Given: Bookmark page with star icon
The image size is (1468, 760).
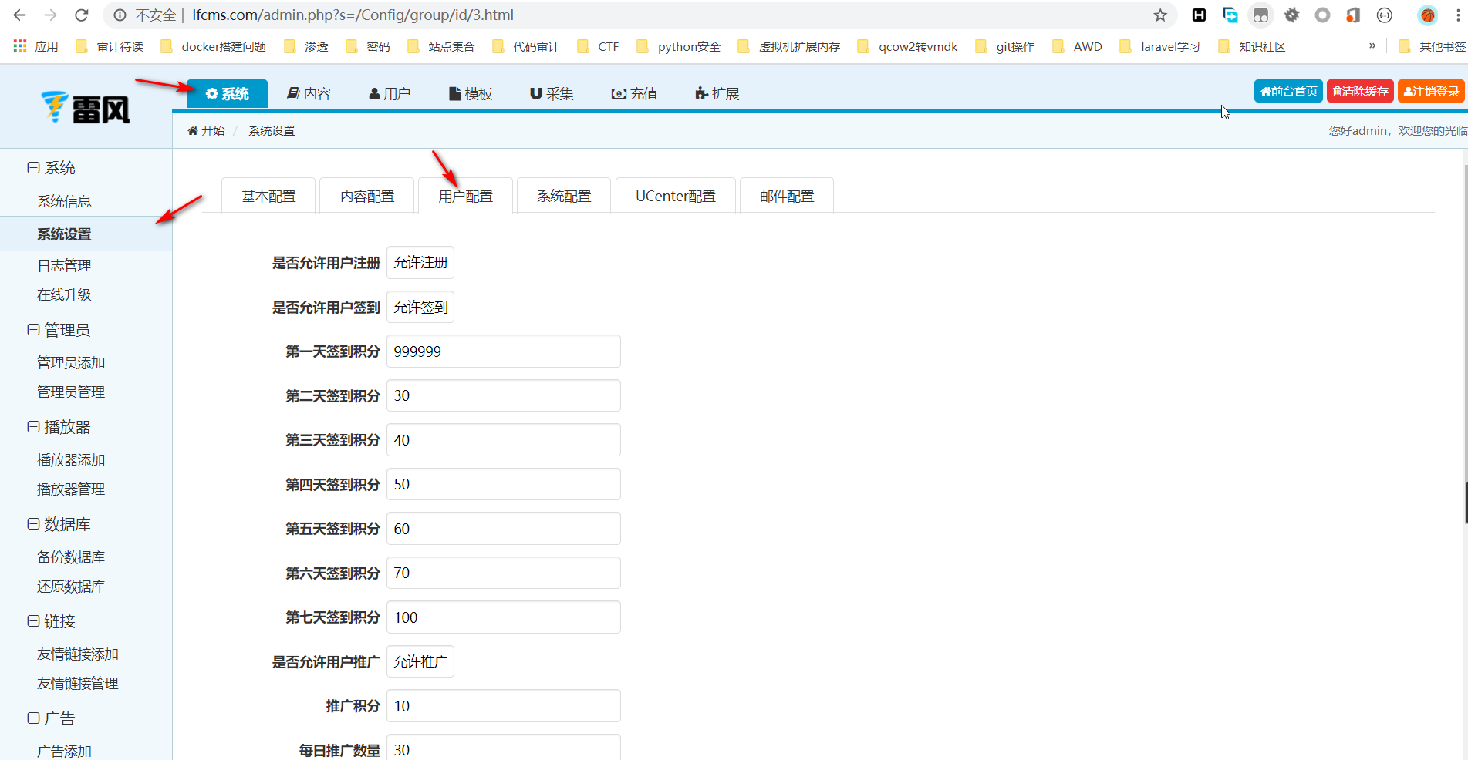Looking at the screenshot, I should click(1160, 15).
